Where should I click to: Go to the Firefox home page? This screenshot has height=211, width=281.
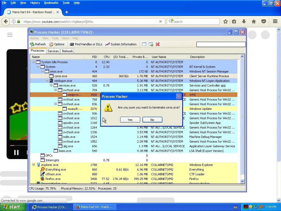pos(254,21)
